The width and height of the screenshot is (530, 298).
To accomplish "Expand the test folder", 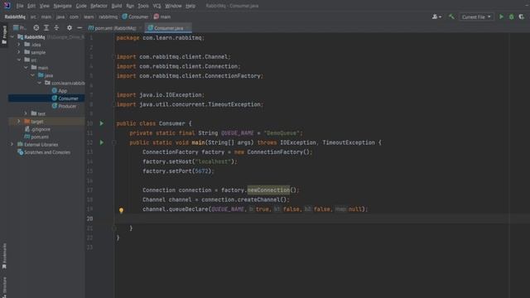I will (x=26, y=113).
